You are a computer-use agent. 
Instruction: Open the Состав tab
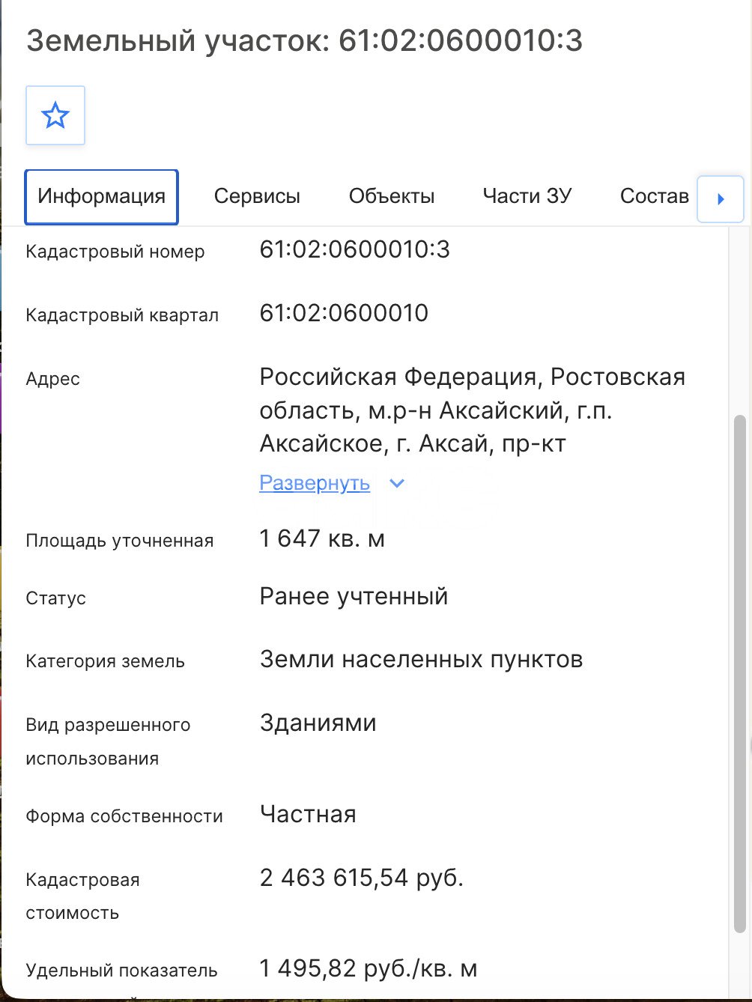pyautogui.click(x=655, y=196)
